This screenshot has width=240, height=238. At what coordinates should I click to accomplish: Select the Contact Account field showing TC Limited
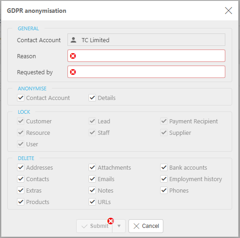[x=146, y=40]
